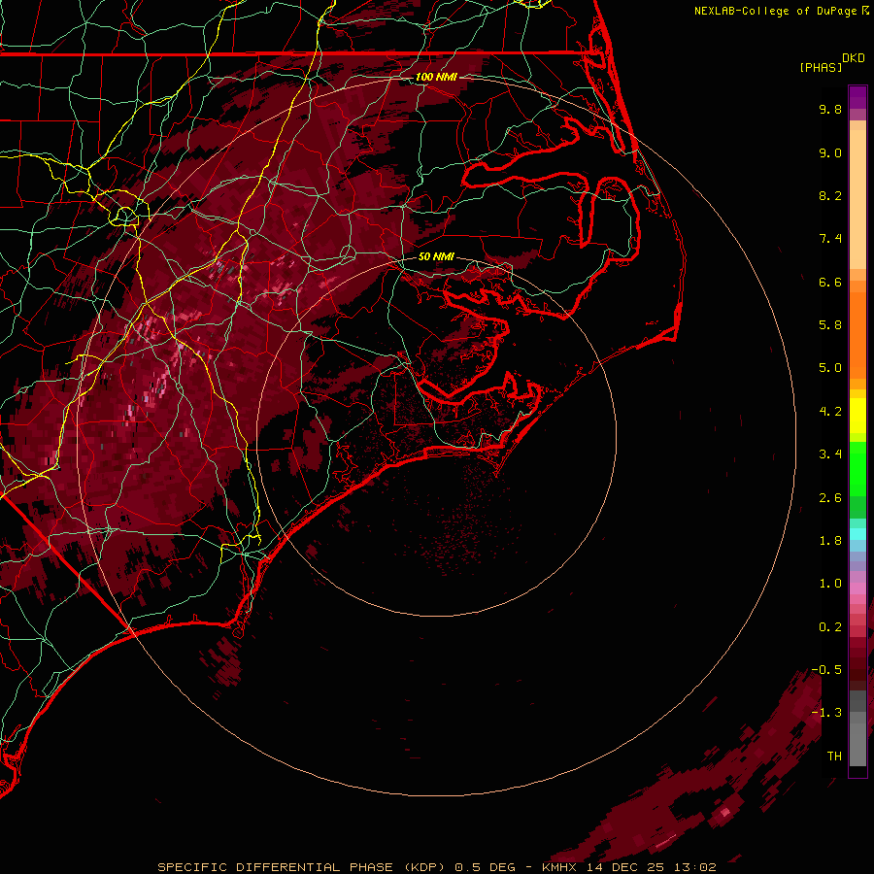This screenshot has height=874, width=874.
Task: Click the 50 NMI range ring label
Action: (x=436, y=256)
